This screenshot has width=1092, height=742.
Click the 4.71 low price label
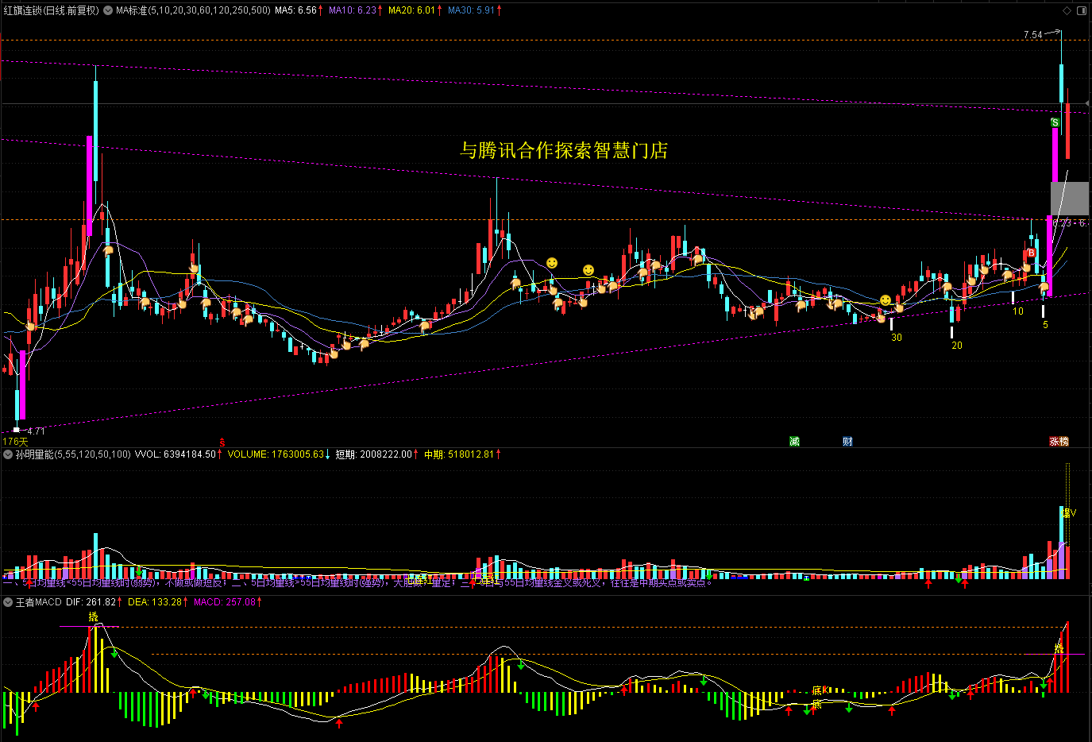pyautogui.click(x=36, y=431)
